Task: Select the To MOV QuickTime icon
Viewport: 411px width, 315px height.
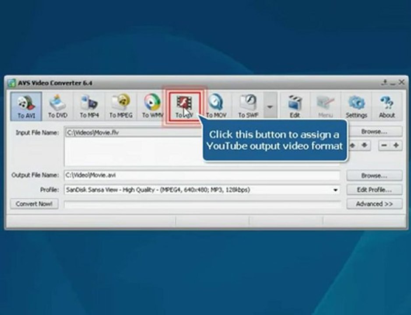Action: coord(216,106)
